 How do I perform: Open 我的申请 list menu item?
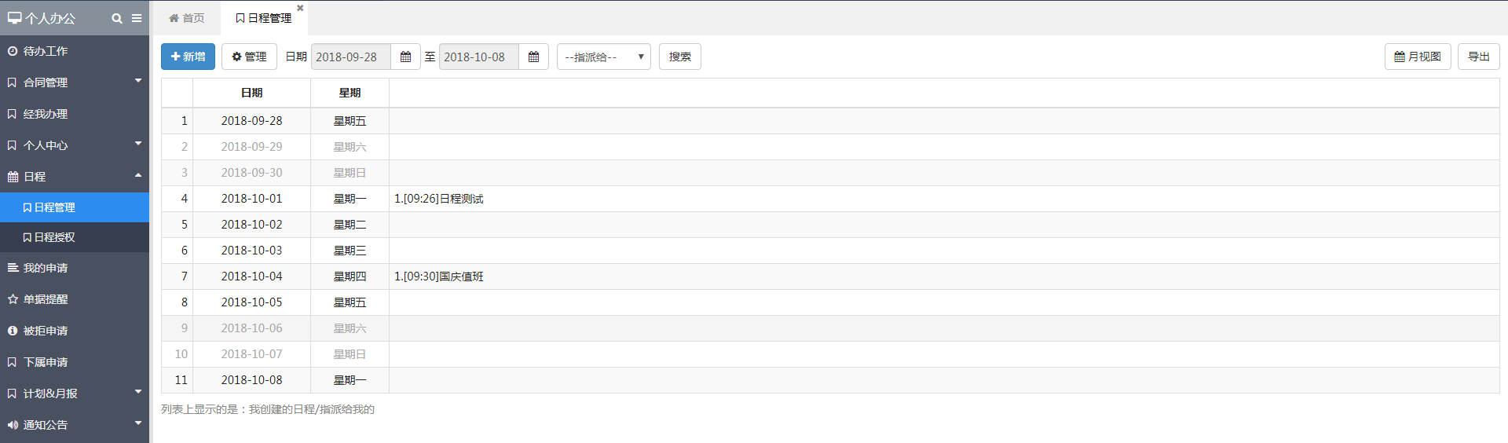point(75,268)
